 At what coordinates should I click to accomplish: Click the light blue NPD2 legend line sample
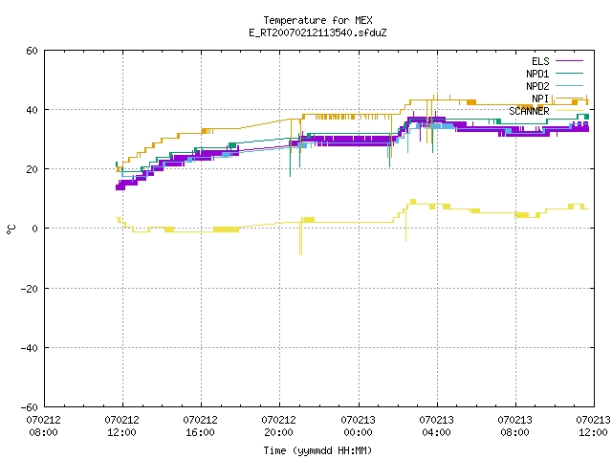pos(569,86)
